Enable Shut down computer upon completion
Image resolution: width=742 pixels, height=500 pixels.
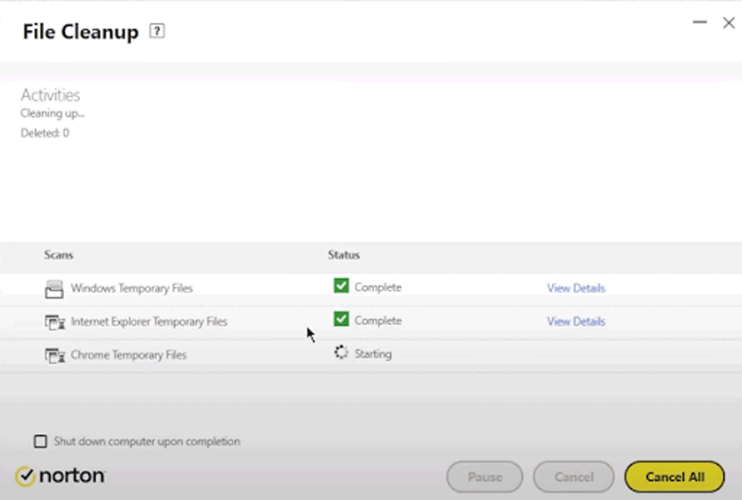[x=40, y=441]
